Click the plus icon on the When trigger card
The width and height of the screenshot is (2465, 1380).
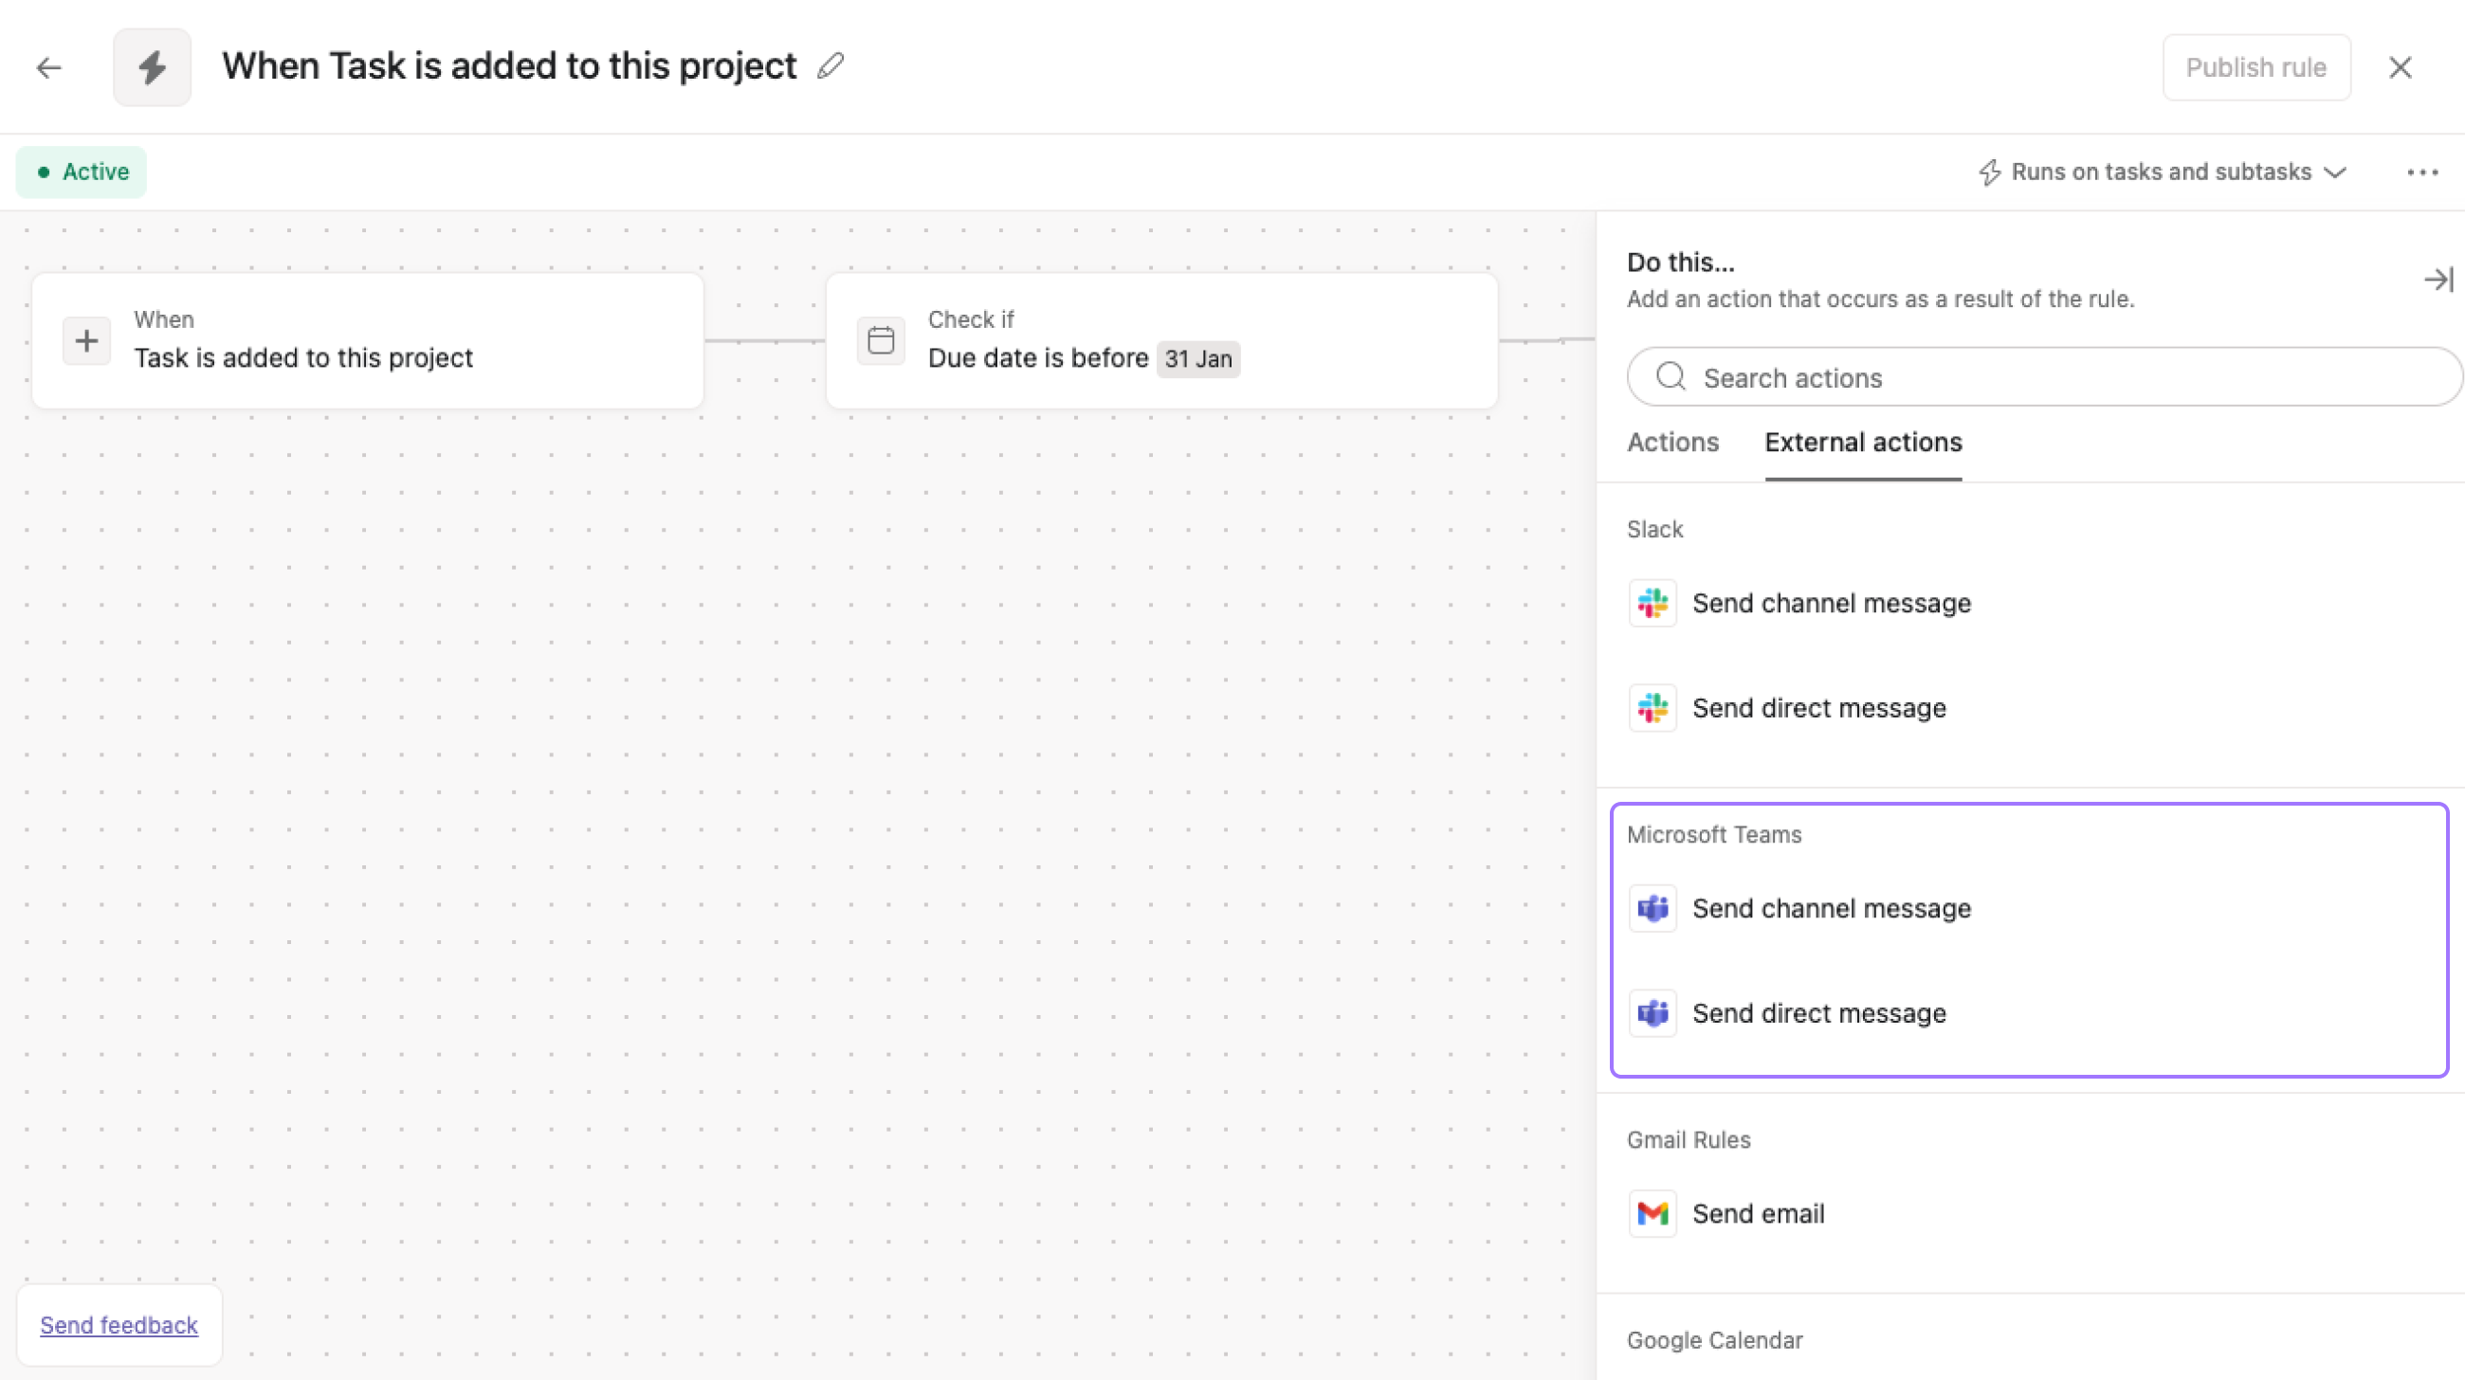coord(87,339)
